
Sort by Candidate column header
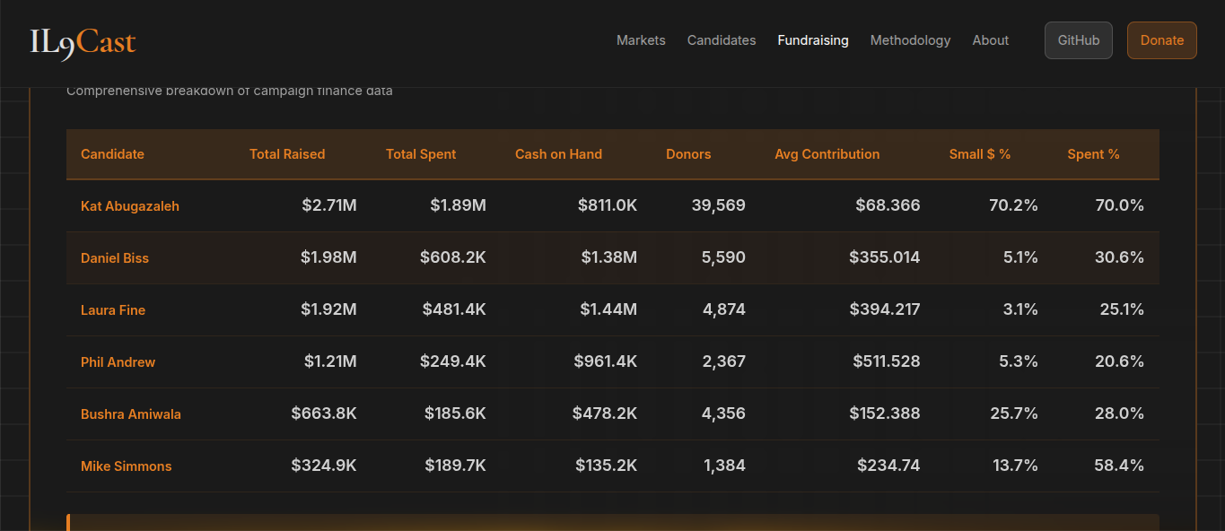112,154
